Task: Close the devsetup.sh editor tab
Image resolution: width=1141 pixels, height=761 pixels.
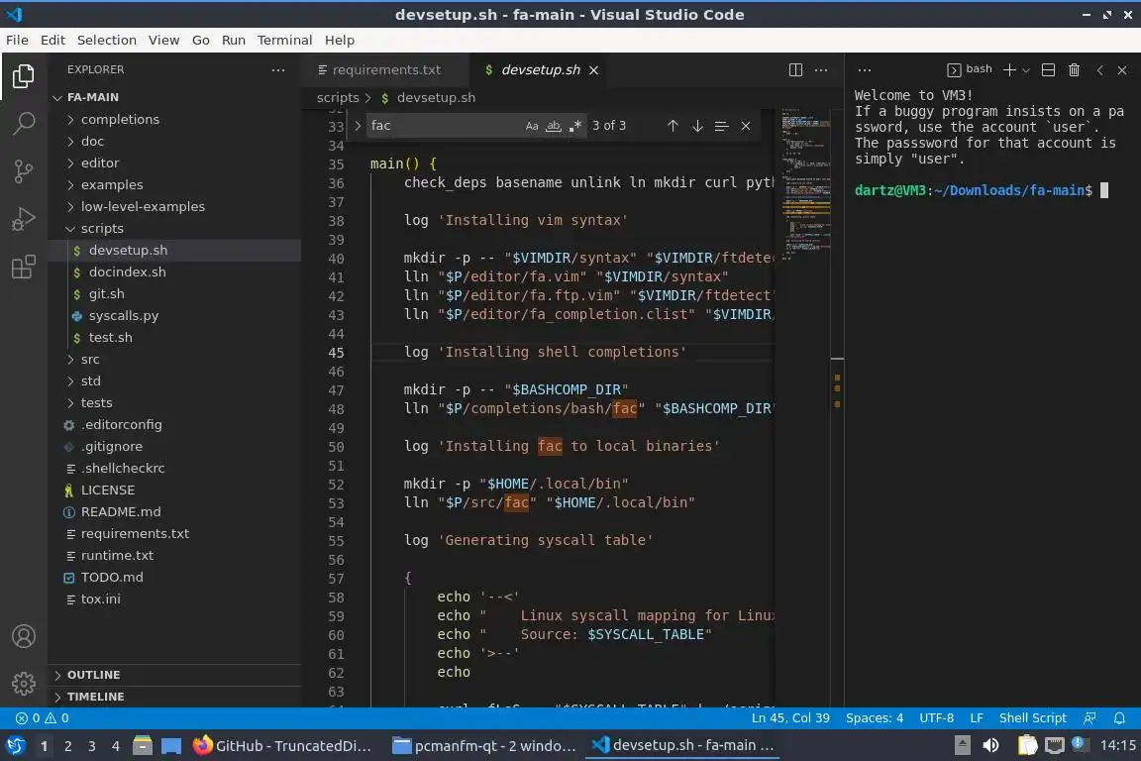Action: click(x=594, y=70)
